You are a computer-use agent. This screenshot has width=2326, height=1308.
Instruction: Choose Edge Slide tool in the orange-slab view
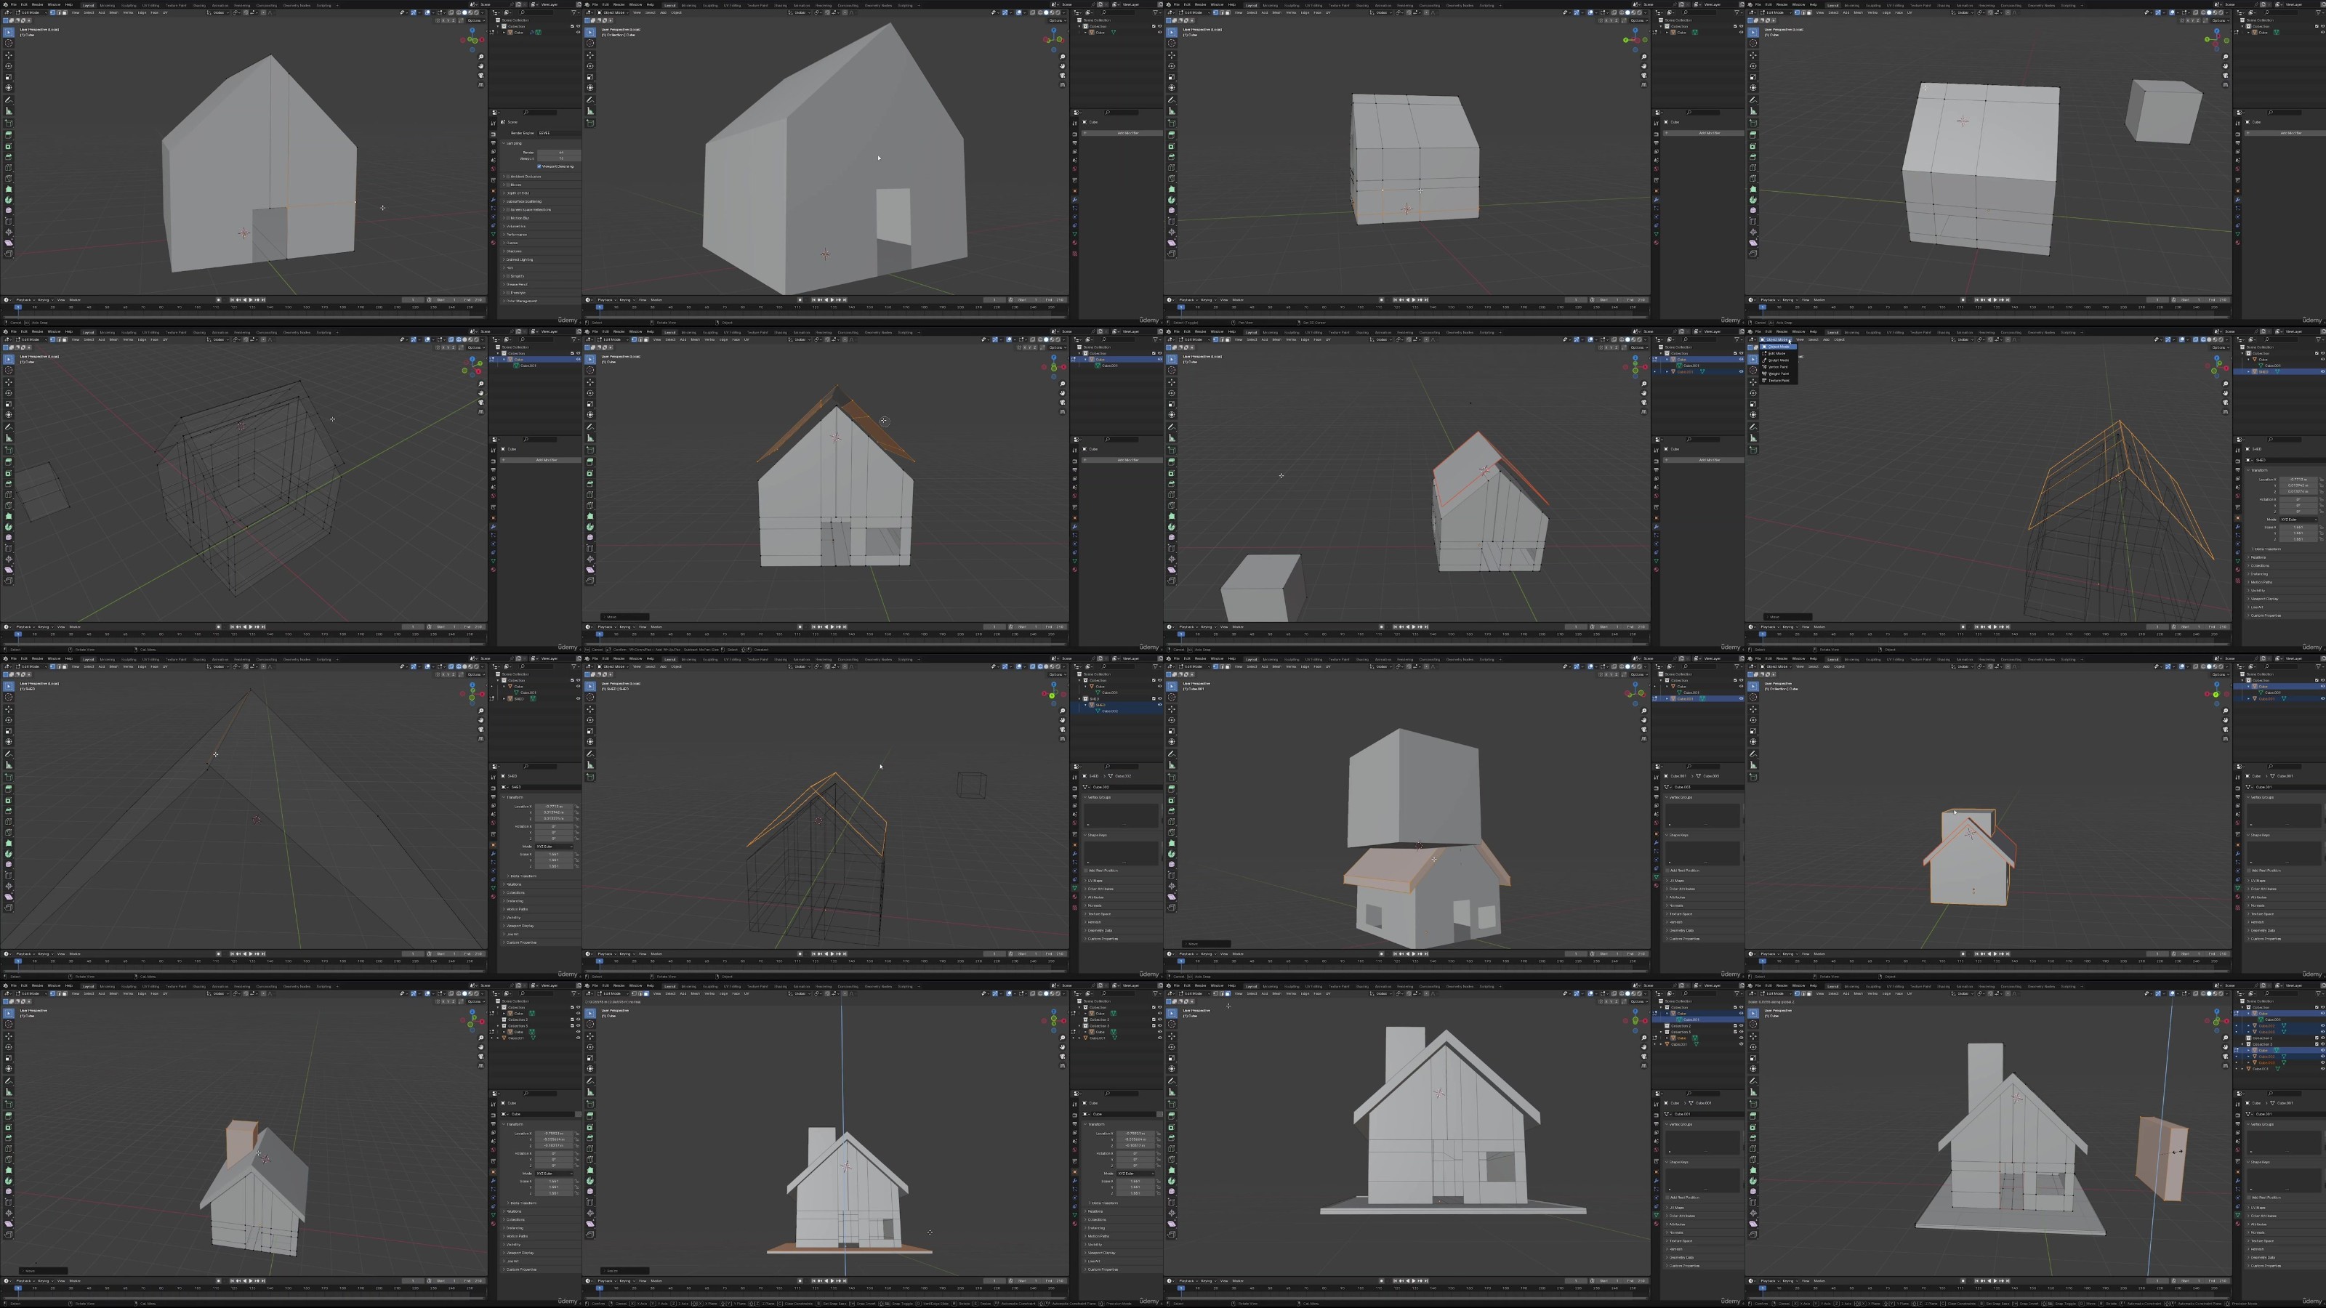point(1752,1203)
